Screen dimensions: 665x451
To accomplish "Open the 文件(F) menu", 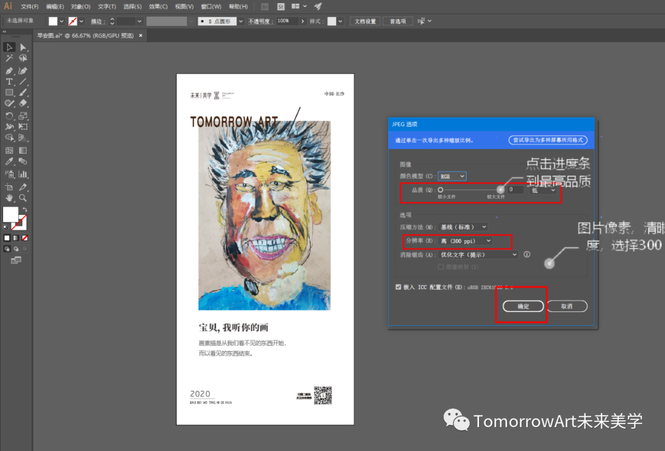I will pos(30,7).
